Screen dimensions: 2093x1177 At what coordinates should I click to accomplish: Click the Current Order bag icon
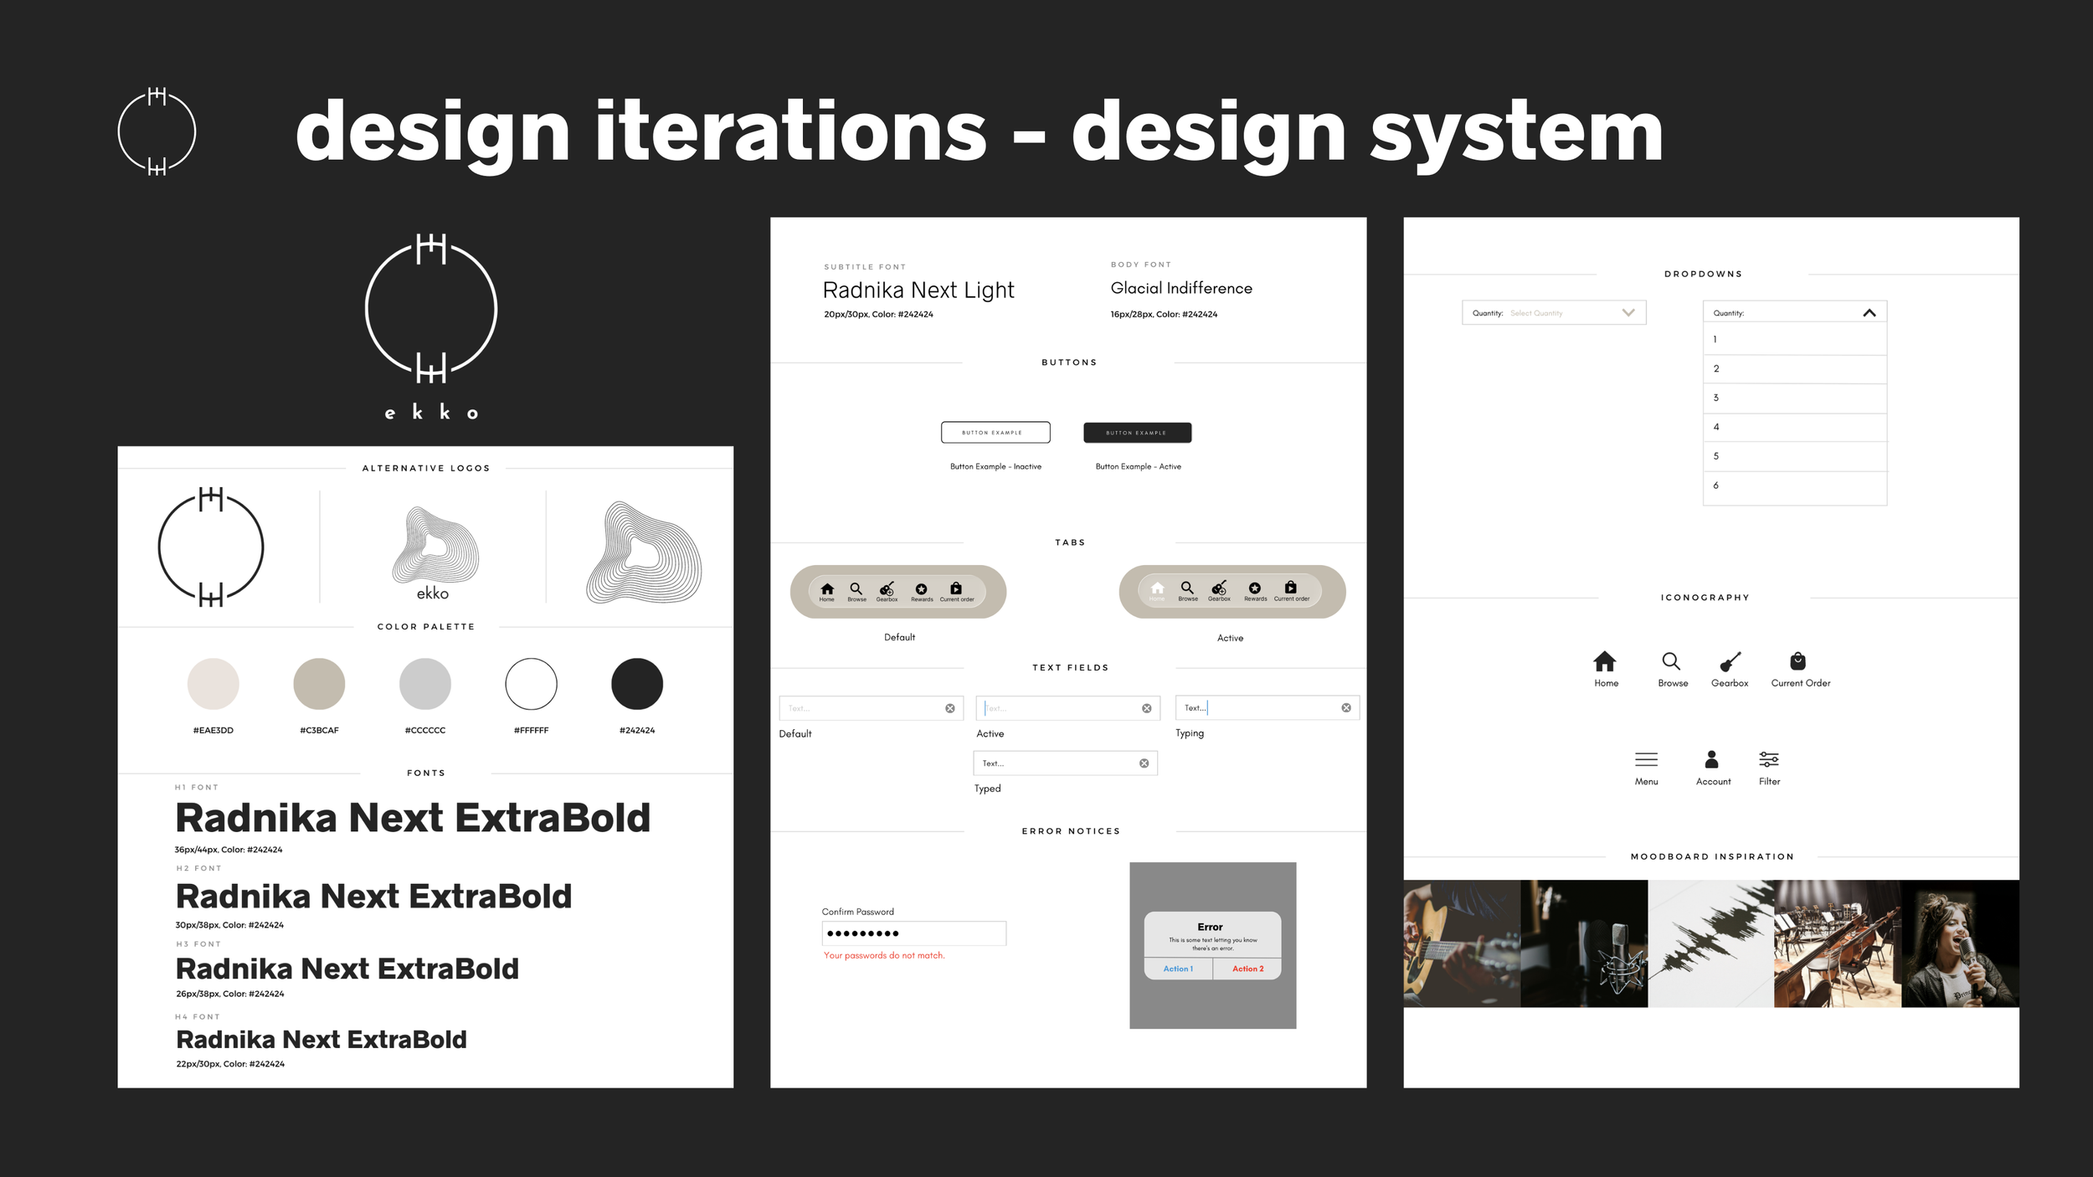[1797, 661]
